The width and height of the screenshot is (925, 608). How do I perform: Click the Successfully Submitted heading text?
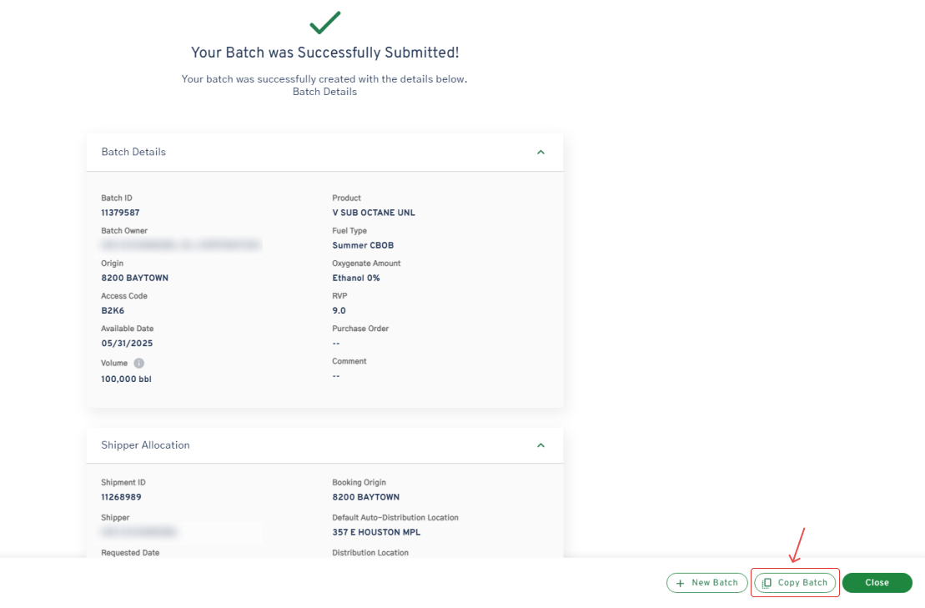pos(325,53)
